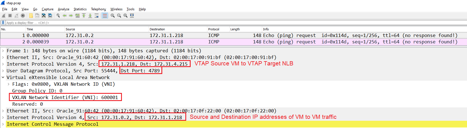Click the Go to specified packet icon

coord(77,16)
